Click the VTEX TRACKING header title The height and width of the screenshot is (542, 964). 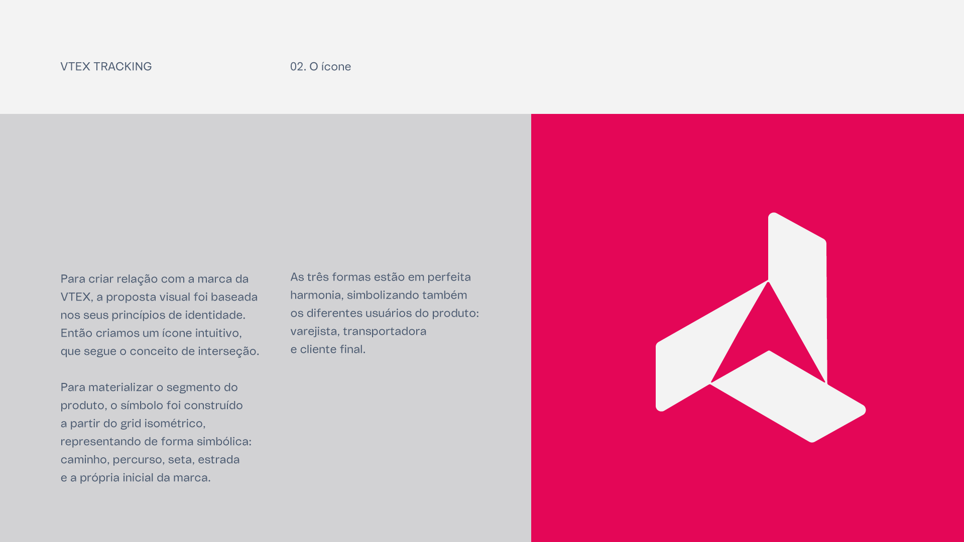pos(106,67)
